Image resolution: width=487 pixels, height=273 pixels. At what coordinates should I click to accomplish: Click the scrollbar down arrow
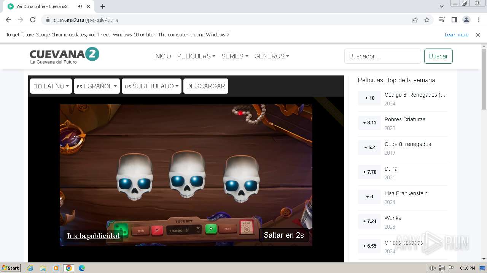click(x=484, y=259)
